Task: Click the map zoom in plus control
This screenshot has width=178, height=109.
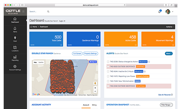Action: click(x=95, y=88)
